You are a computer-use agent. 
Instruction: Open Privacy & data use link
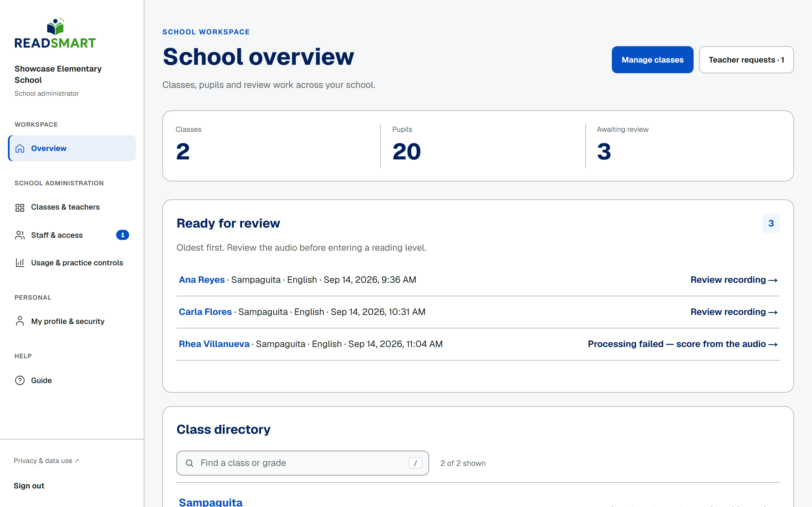point(46,461)
